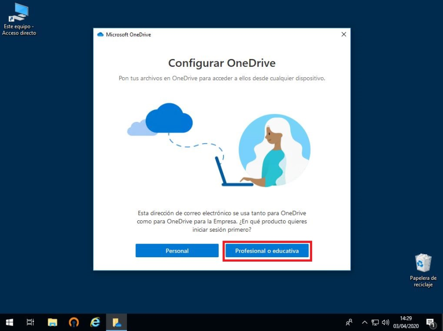Select the Profesional o educativa button
Image resolution: width=443 pixels, height=331 pixels.
click(x=267, y=250)
